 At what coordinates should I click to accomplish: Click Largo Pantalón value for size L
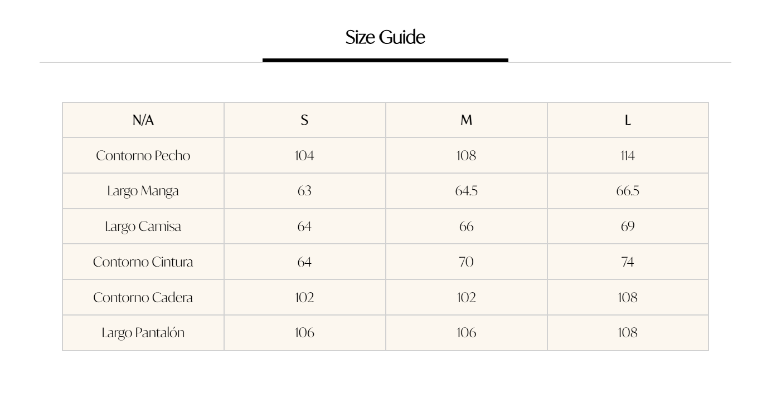pos(628,333)
